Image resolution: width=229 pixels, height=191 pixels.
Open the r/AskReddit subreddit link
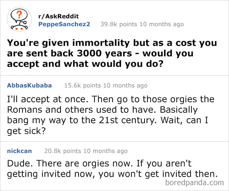59,16
